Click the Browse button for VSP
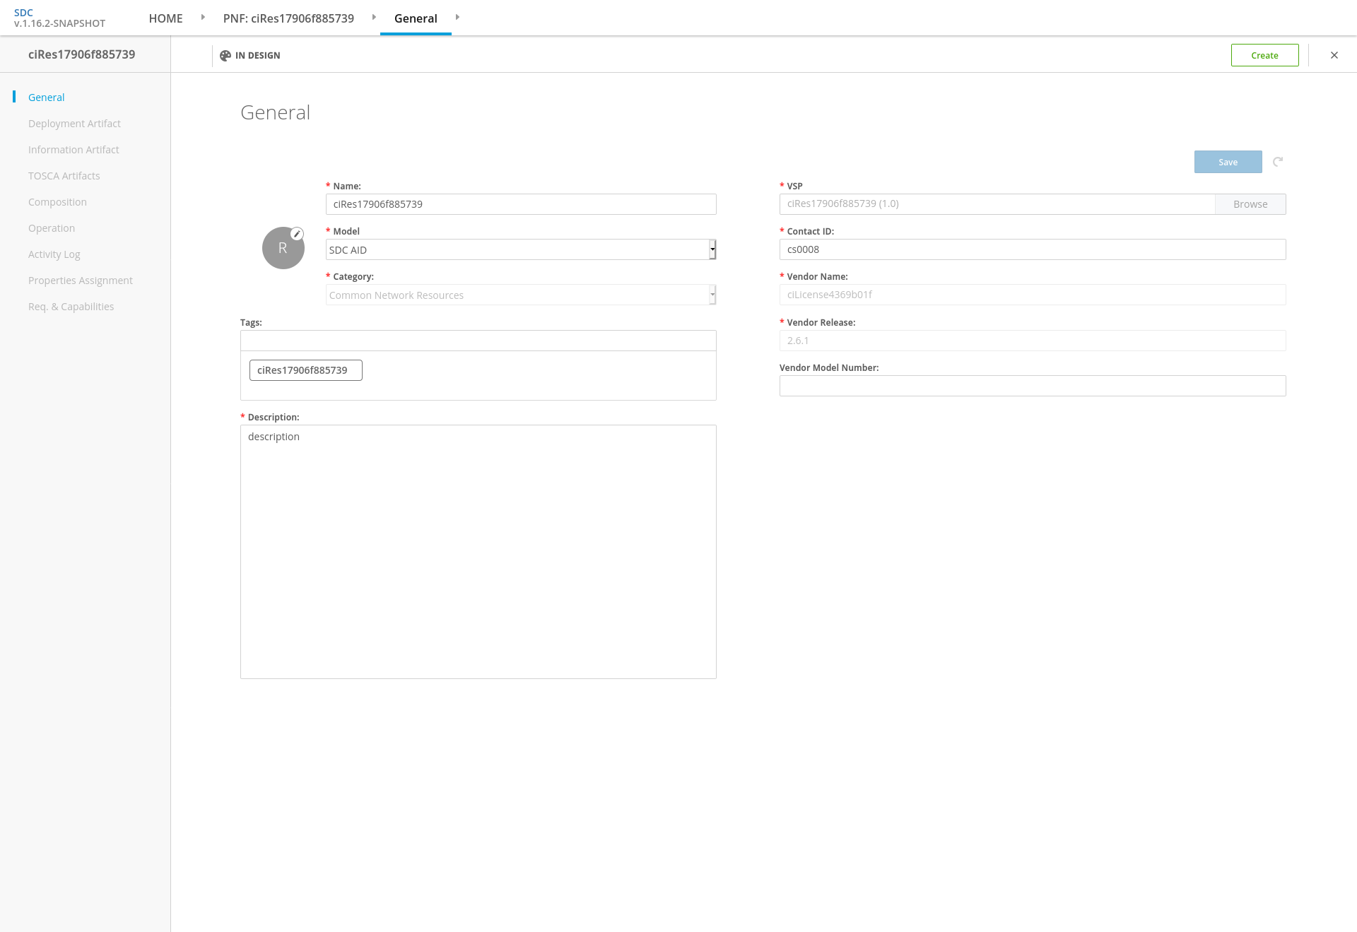 [1250, 204]
